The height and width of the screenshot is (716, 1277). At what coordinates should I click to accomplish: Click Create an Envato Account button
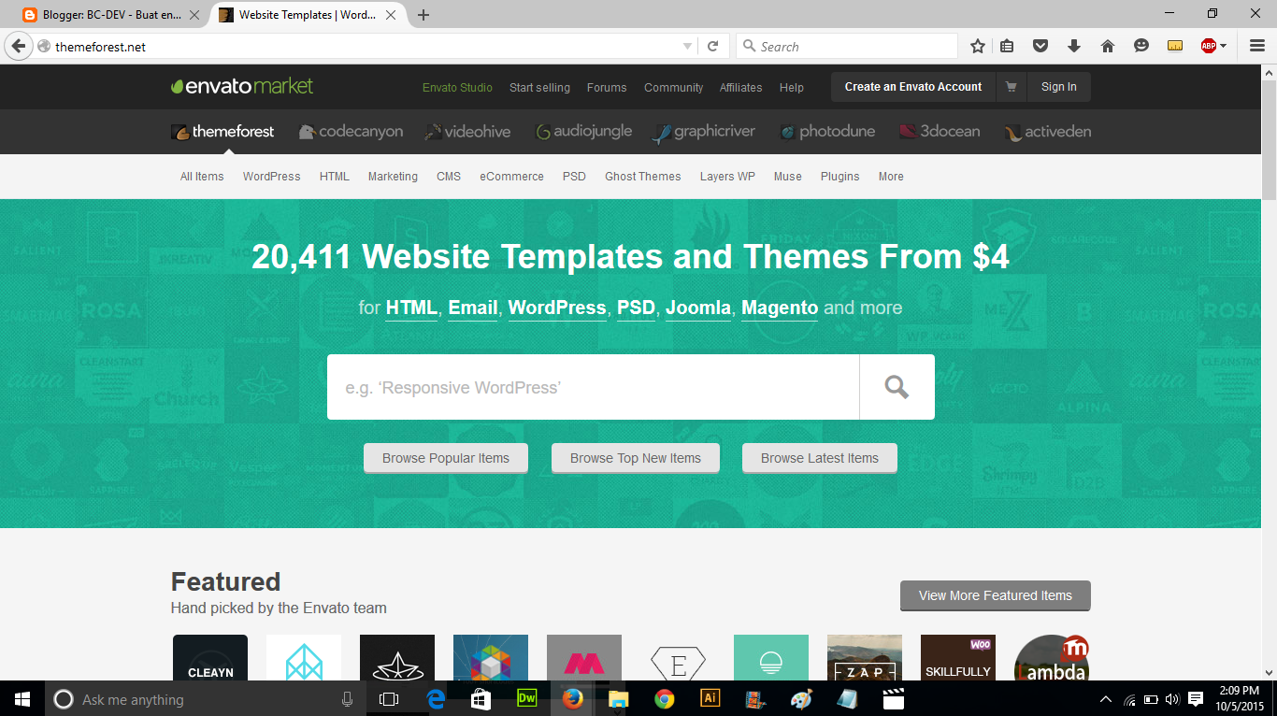[x=913, y=87]
